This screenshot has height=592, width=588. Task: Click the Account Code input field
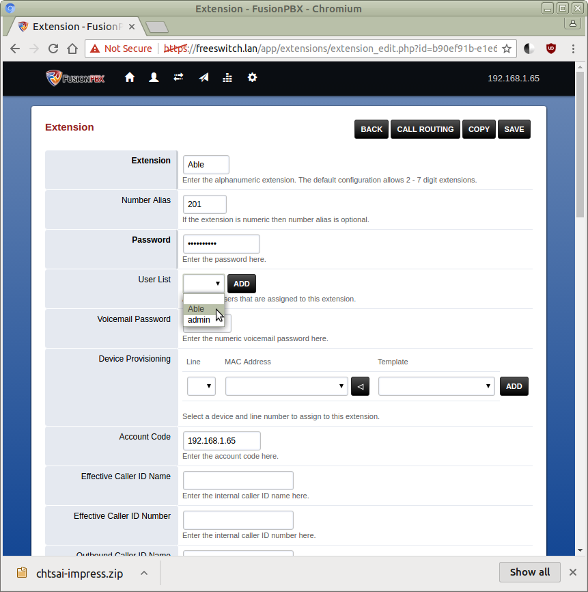pyautogui.click(x=222, y=441)
